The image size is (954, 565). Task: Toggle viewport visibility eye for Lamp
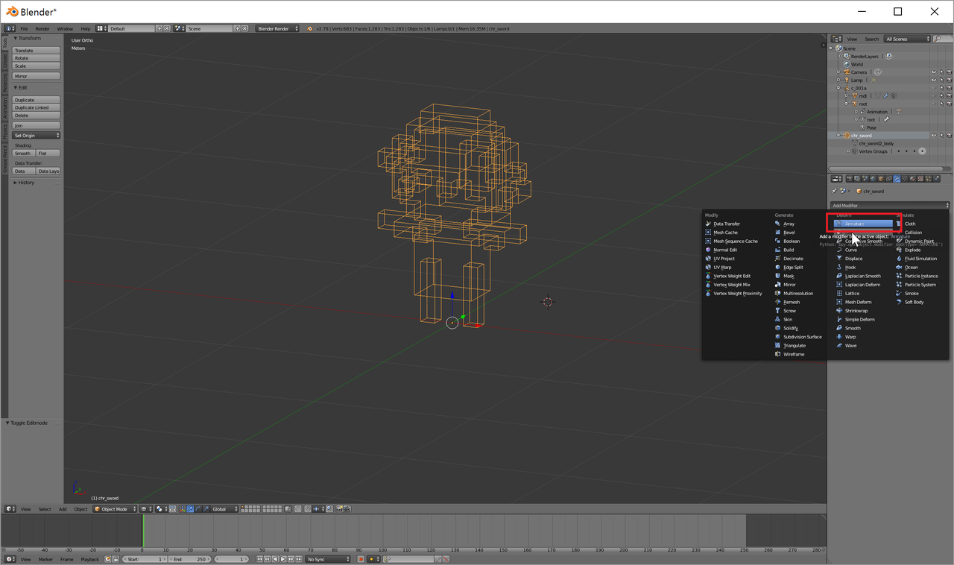coord(933,80)
